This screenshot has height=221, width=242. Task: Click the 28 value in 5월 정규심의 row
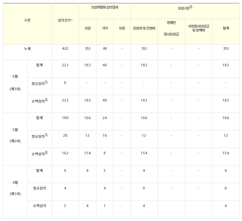click(x=65, y=135)
